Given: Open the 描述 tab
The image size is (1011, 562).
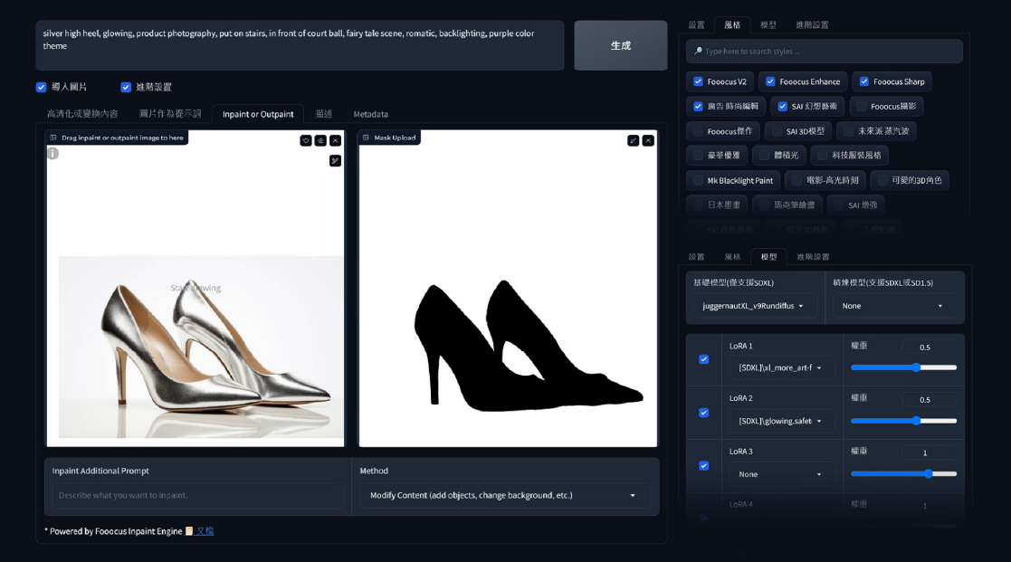Looking at the screenshot, I should tap(324, 114).
